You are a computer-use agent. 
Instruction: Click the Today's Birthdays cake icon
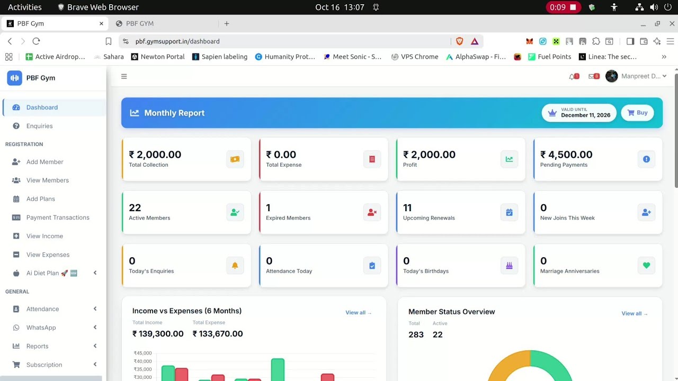point(509,266)
